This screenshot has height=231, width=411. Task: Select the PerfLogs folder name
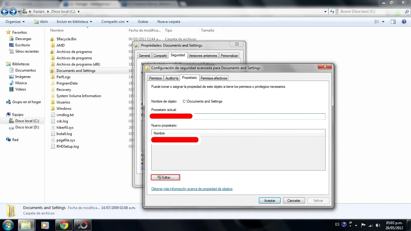[x=63, y=77]
